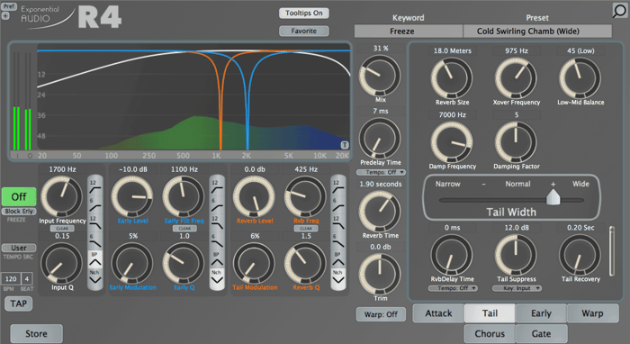Select Wide label on Tail Width
Screen dimensions: 630x344
coord(580,184)
